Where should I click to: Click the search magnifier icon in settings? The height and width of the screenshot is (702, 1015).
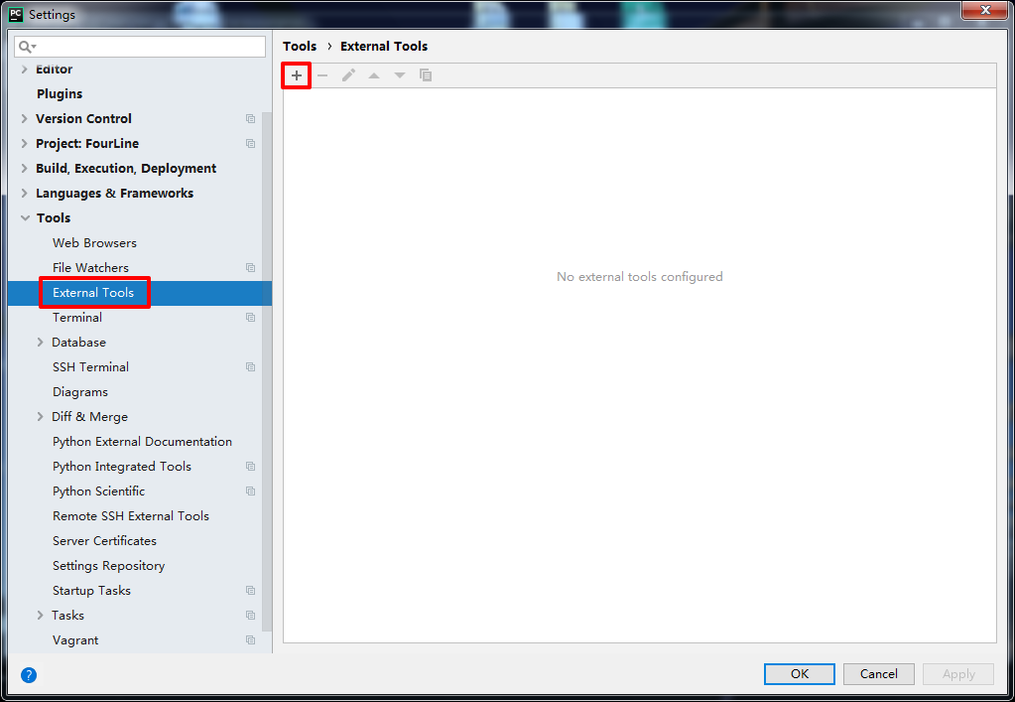[x=27, y=47]
